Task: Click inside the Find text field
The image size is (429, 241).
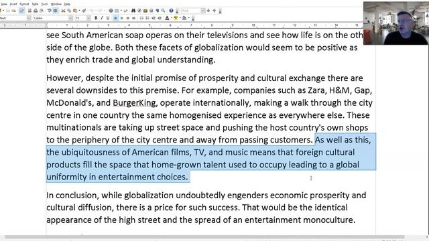Action: [x=191, y=11]
